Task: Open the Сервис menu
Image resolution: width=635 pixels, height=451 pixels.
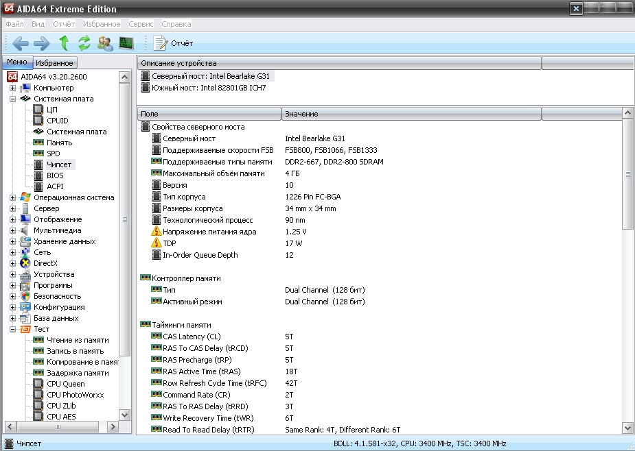Action: (141, 24)
